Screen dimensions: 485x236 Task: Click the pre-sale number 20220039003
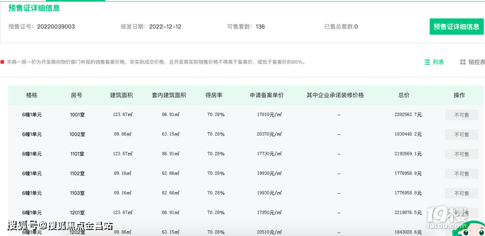pyautogui.click(x=56, y=27)
